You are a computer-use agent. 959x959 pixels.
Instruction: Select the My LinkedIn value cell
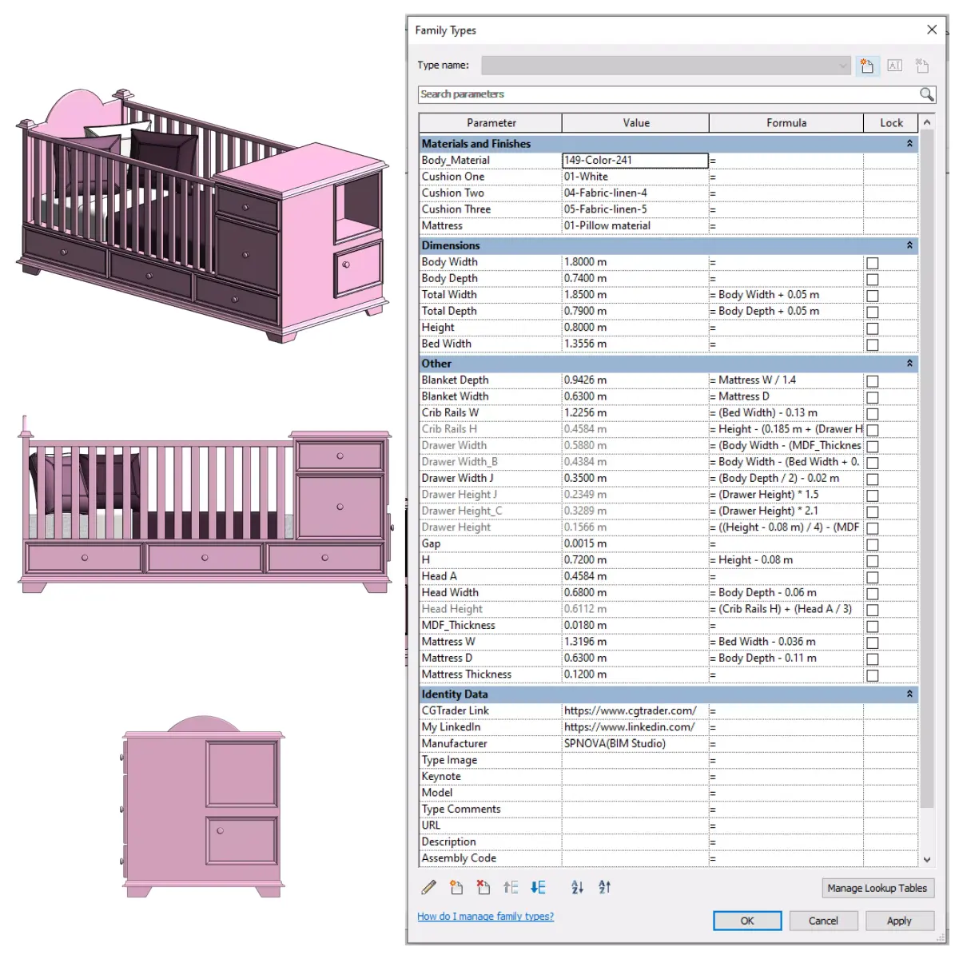click(x=635, y=727)
